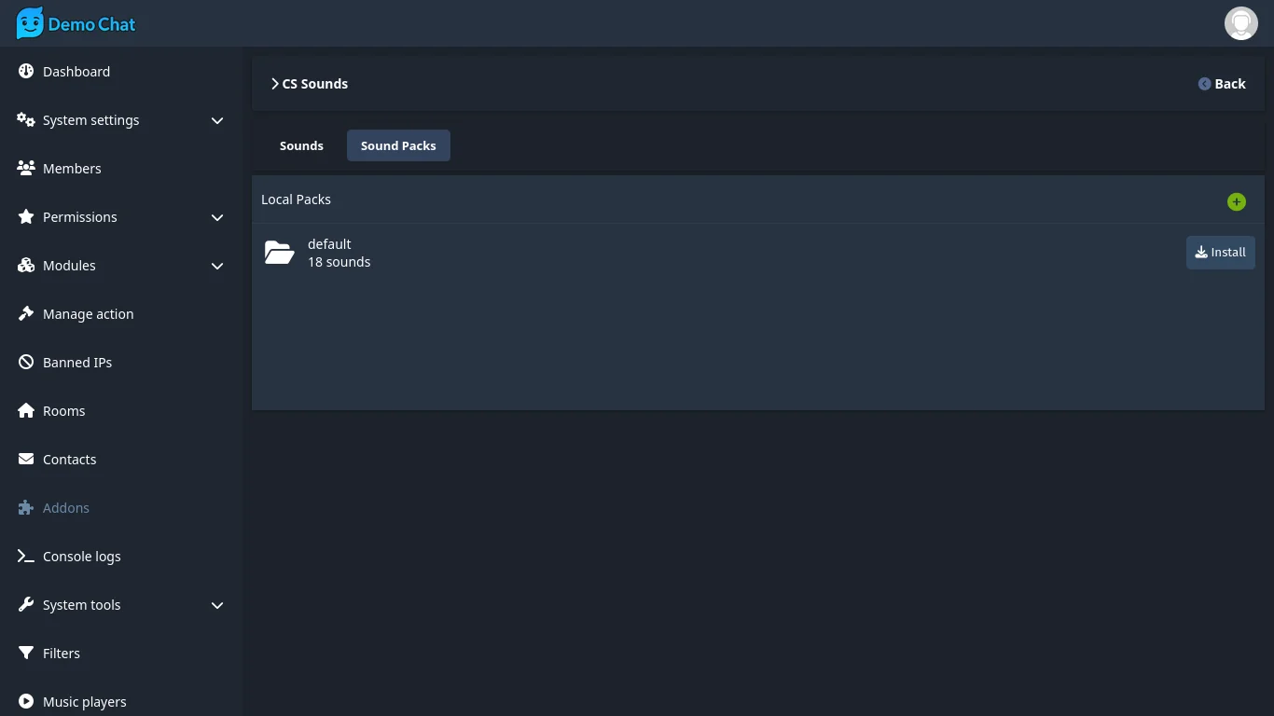Viewport: 1274px width, 716px height.
Task: Open Filters in the sidebar
Action: pos(61,654)
